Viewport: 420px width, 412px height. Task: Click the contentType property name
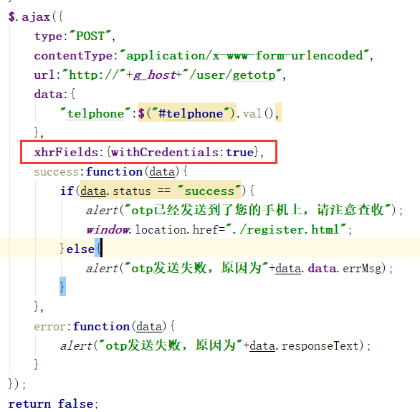click(73, 56)
